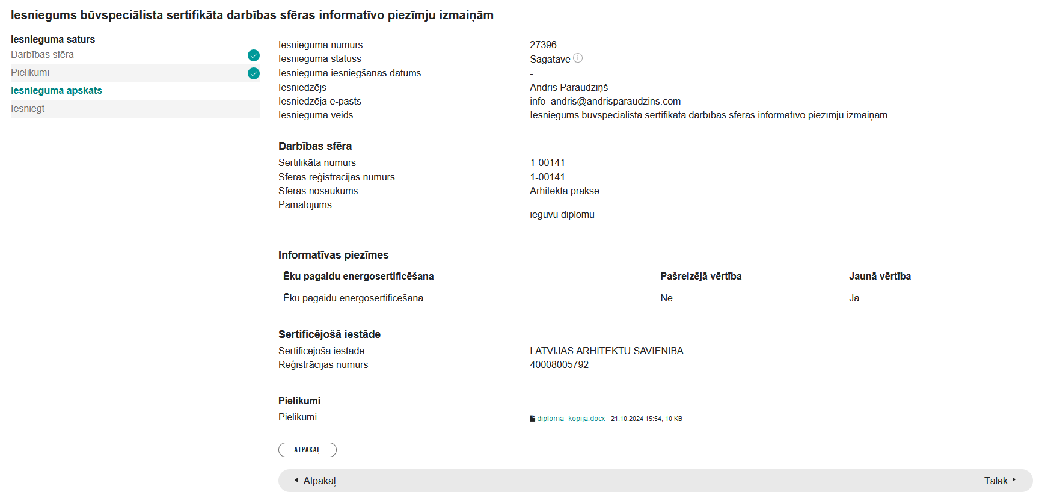1039x495 pixels.
Task: Click the Iesnieguma veids value text
Action: click(x=708, y=115)
